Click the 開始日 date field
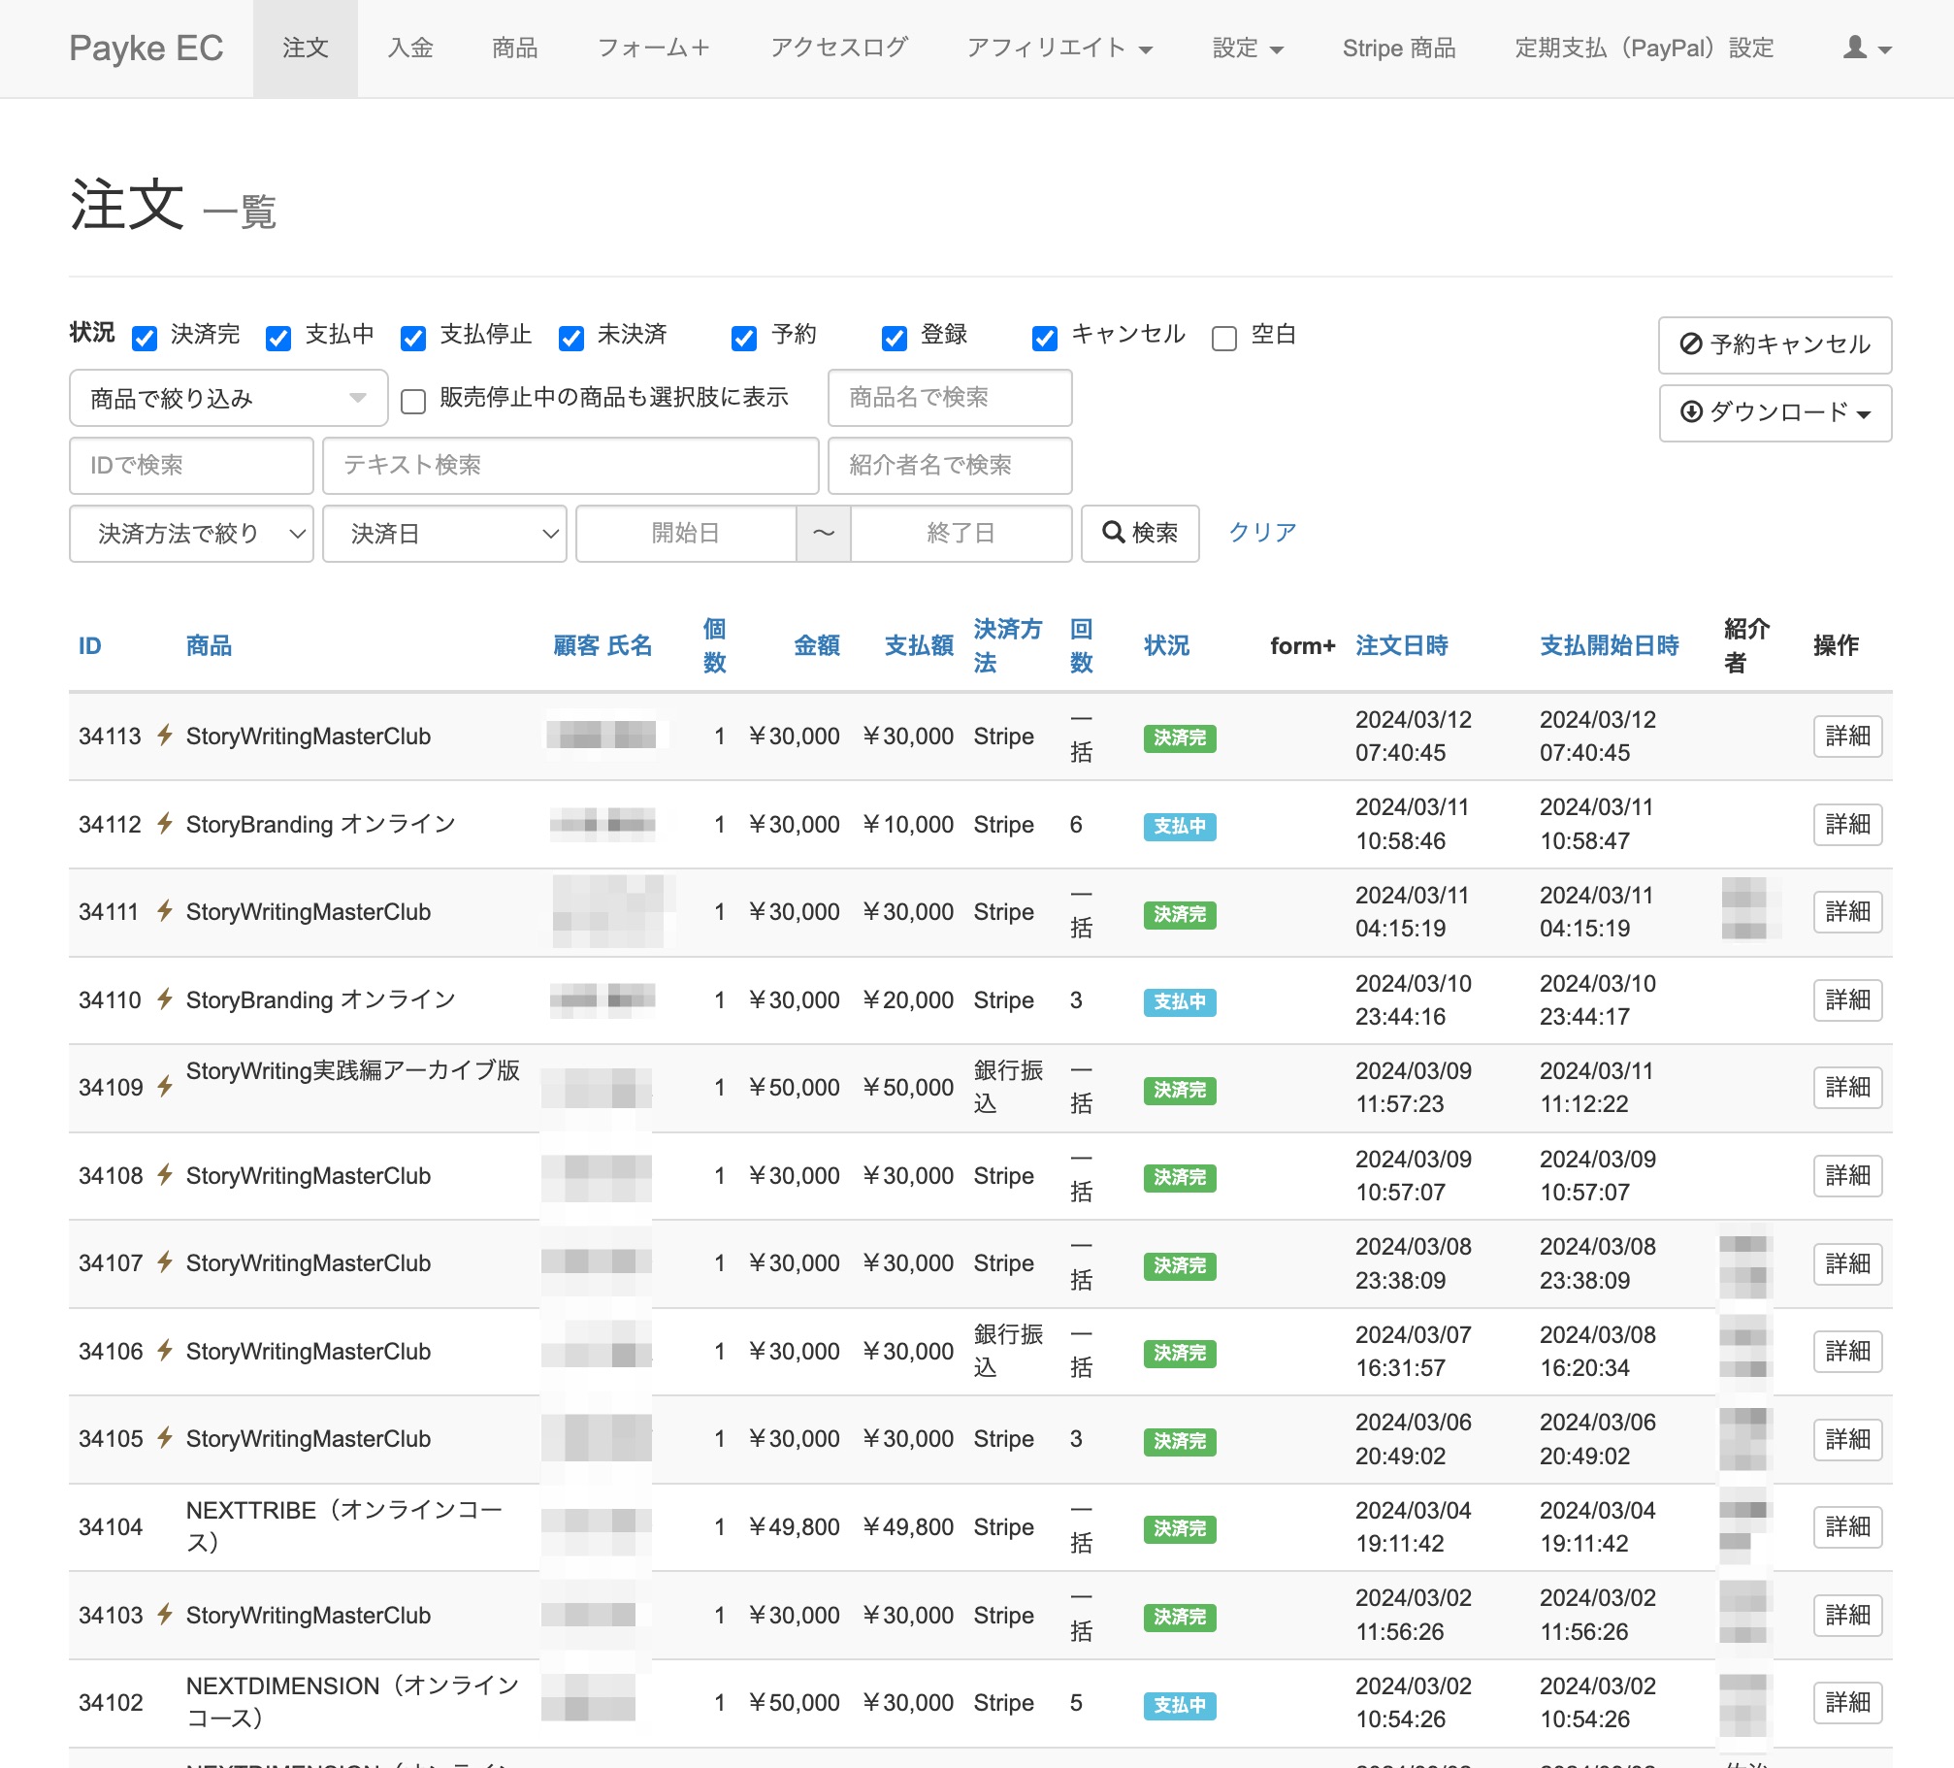The height and width of the screenshot is (1768, 1954). tap(686, 533)
